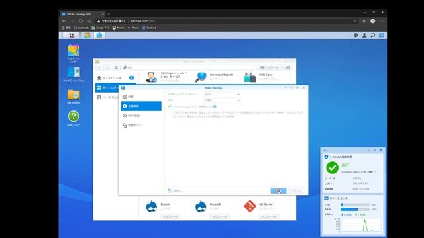Screen dimensions: 424x238
Task: Open the user options icon
Action: tap(364, 35)
